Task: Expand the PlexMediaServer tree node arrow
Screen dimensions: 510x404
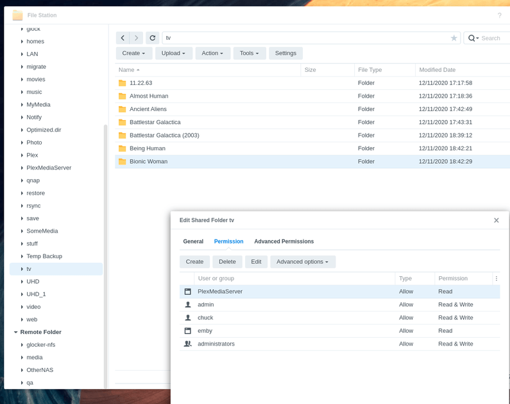Action: (x=22, y=168)
